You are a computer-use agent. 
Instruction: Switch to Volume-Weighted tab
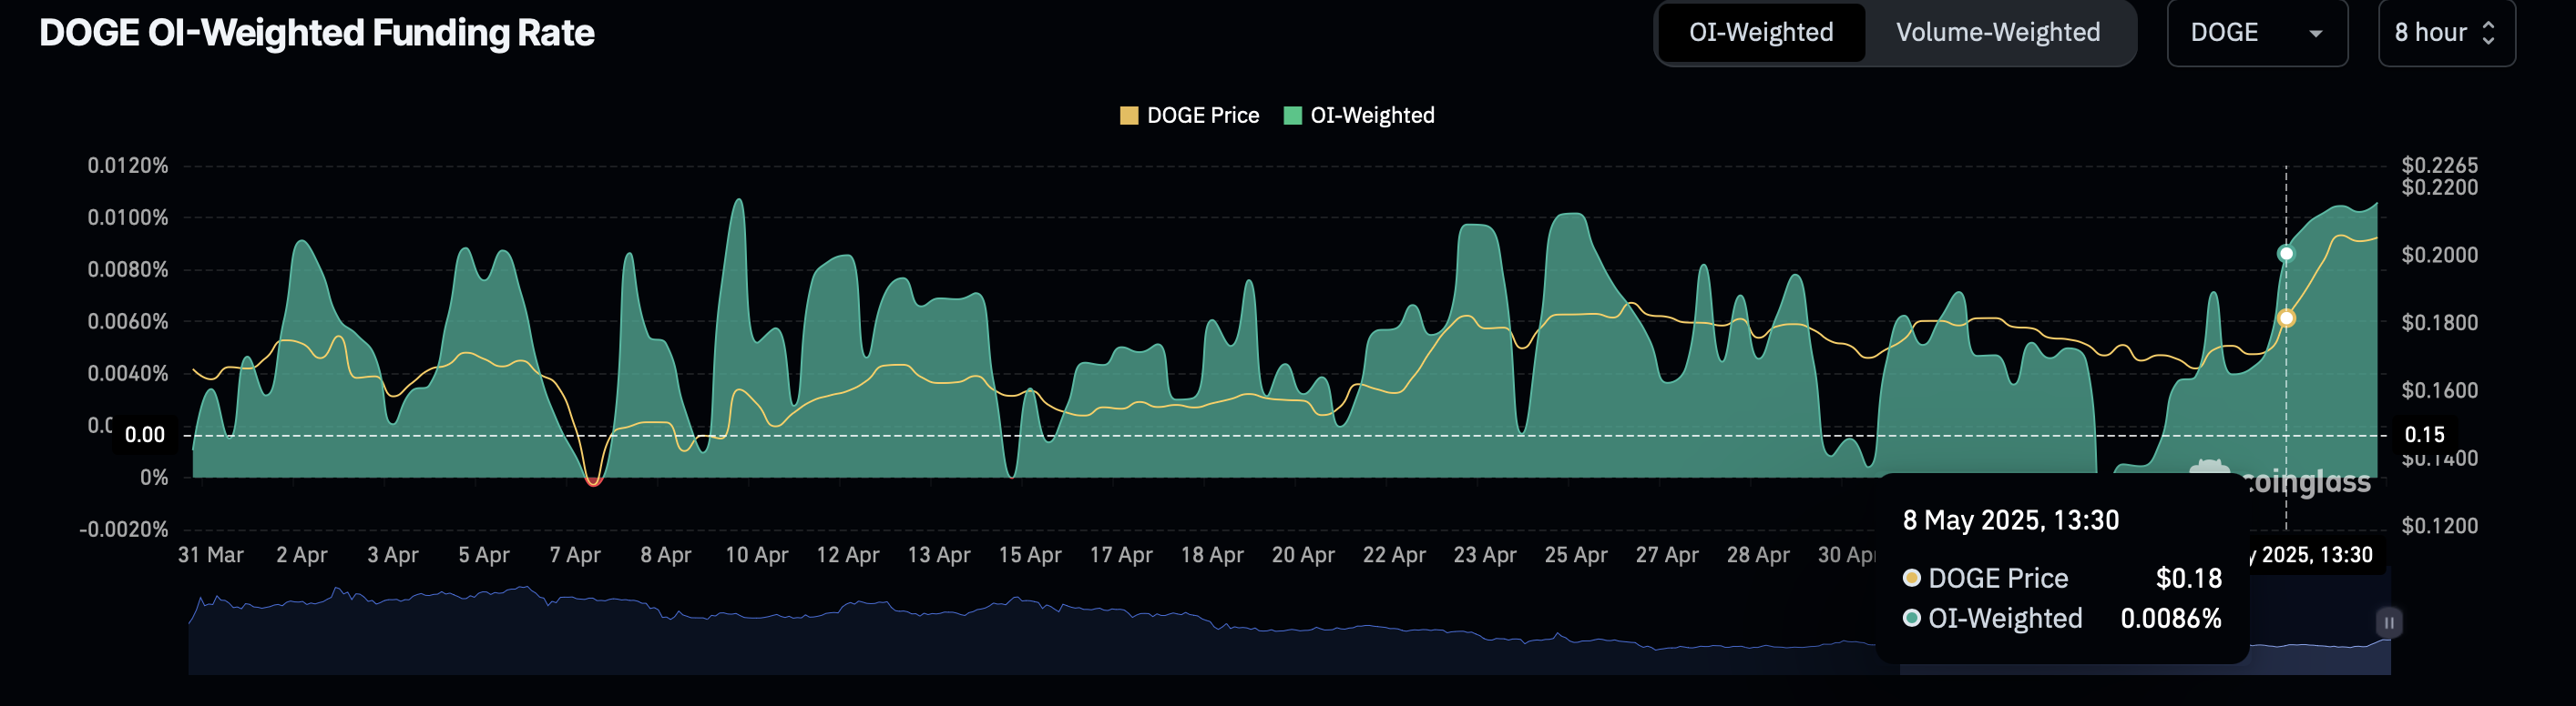point(1998,32)
